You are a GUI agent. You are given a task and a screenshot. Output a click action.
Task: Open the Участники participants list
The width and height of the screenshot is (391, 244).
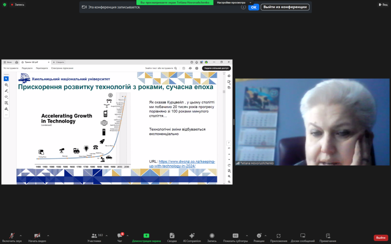point(94,237)
